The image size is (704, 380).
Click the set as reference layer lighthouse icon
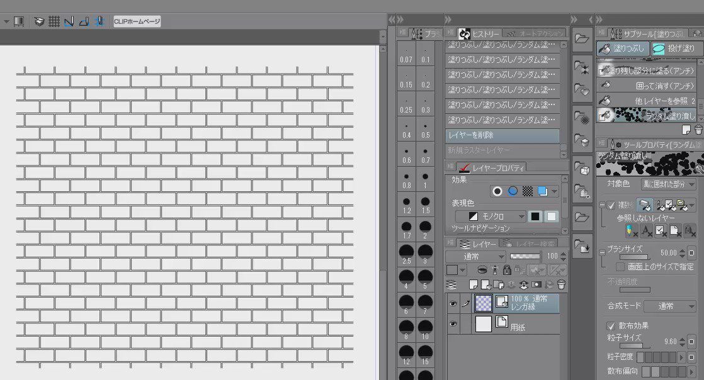point(495,270)
